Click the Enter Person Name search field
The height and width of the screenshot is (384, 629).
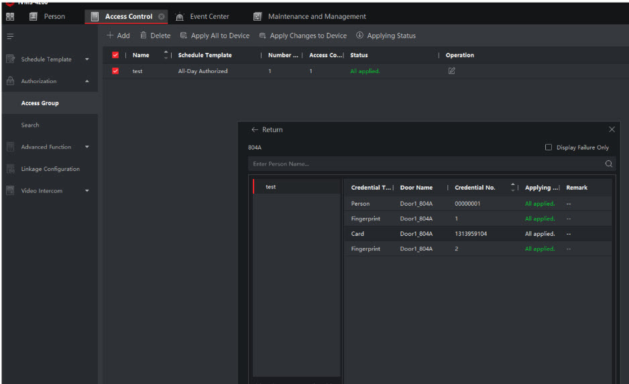[422, 164]
